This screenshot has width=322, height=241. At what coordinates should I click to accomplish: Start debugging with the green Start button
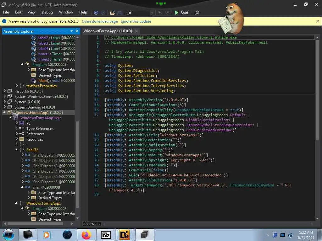point(182,13)
